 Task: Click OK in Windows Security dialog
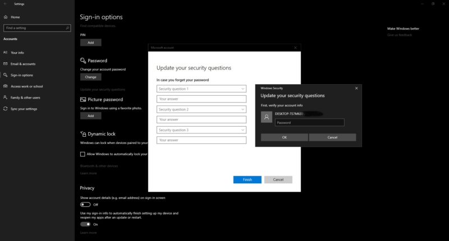(285, 137)
